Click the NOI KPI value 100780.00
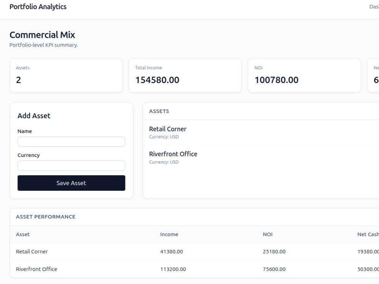 click(x=277, y=80)
